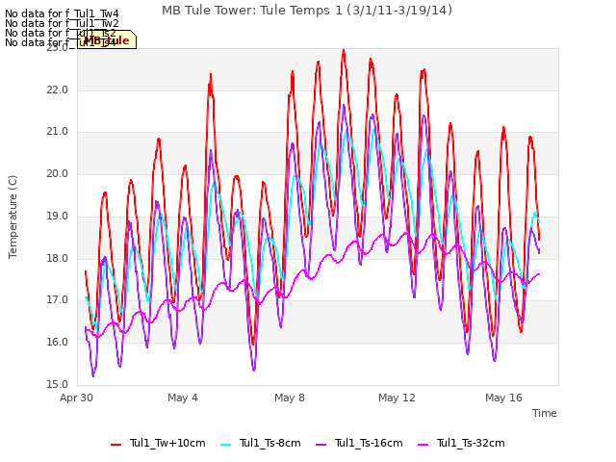The height and width of the screenshot is (462, 616).
Task: Select the purple Tul1_Ts-16cm legend swatch
Action: [x=321, y=445]
